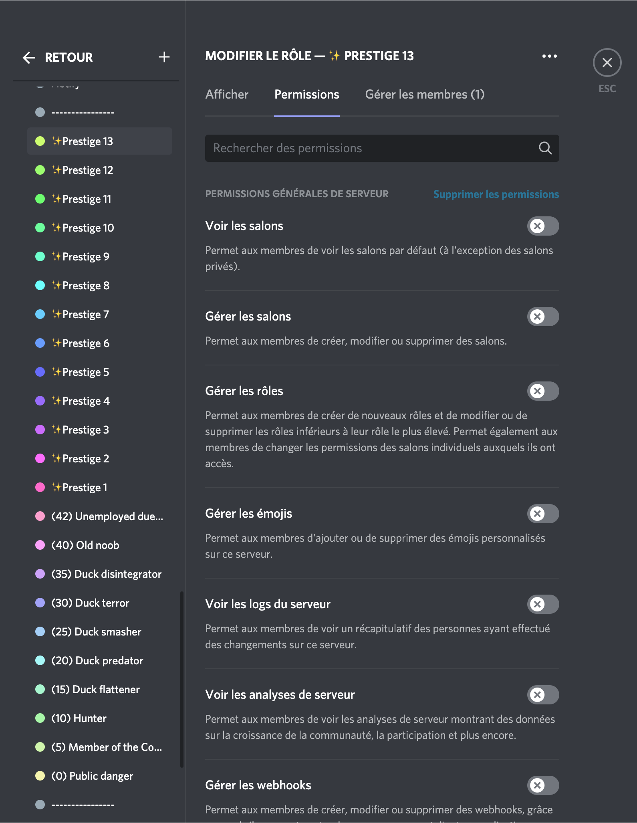Close role settings with the ESC button

(607, 63)
